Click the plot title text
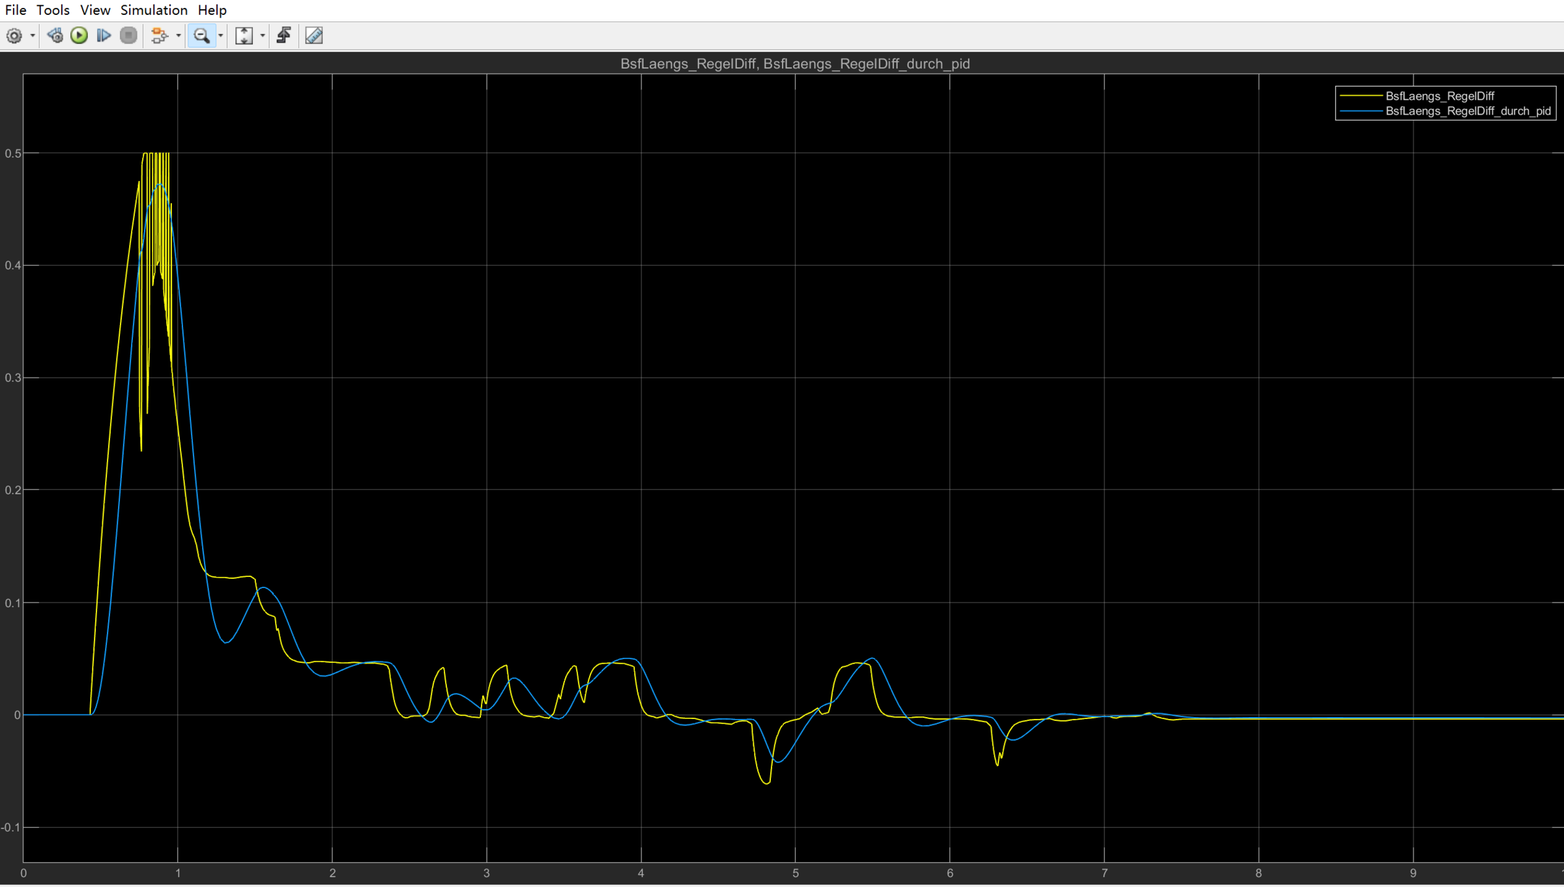The image size is (1564, 887). pos(794,64)
